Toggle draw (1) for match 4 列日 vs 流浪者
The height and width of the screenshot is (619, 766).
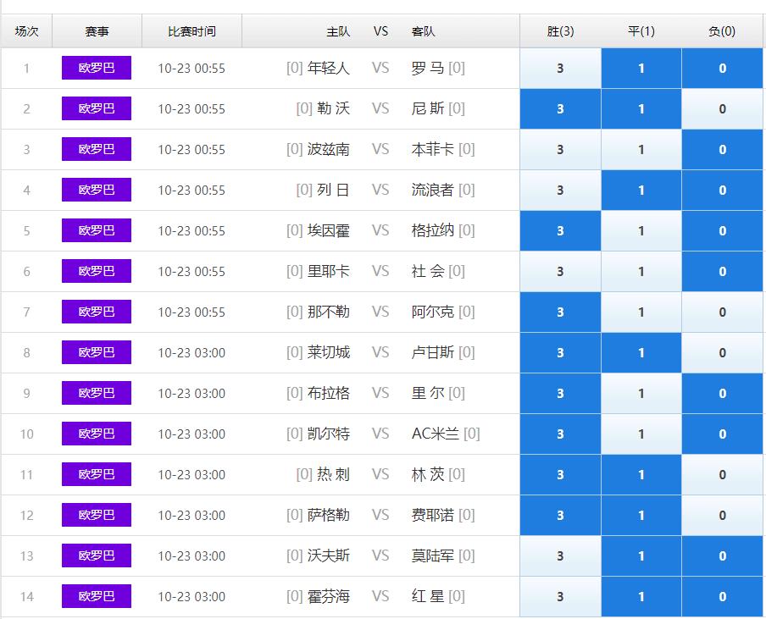[x=641, y=191]
